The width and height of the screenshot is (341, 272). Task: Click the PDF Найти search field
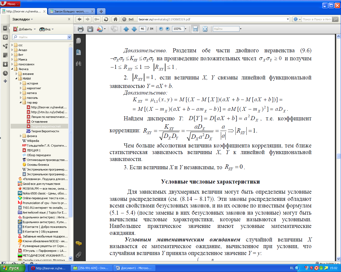[x=226, y=29]
